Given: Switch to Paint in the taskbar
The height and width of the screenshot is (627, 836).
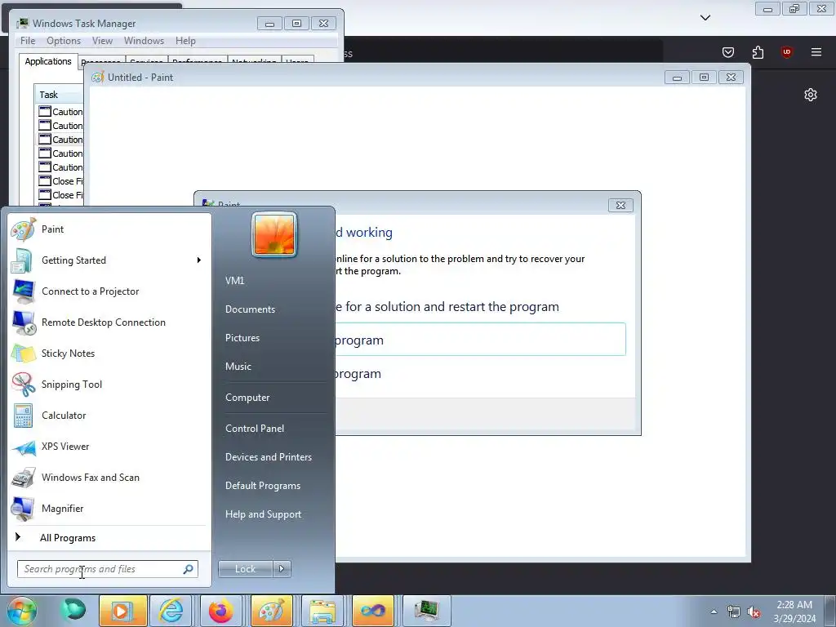Looking at the screenshot, I should (271, 611).
